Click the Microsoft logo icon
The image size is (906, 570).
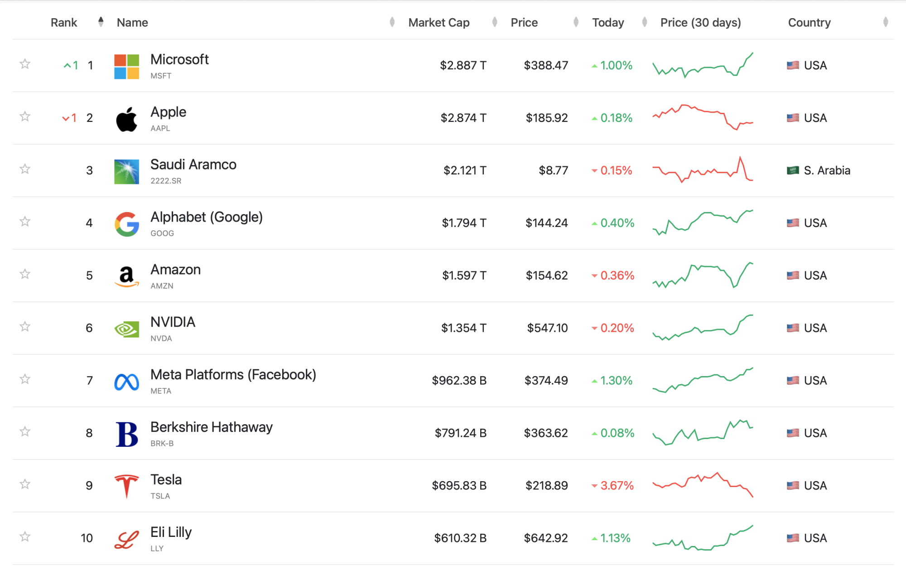click(126, 67)
